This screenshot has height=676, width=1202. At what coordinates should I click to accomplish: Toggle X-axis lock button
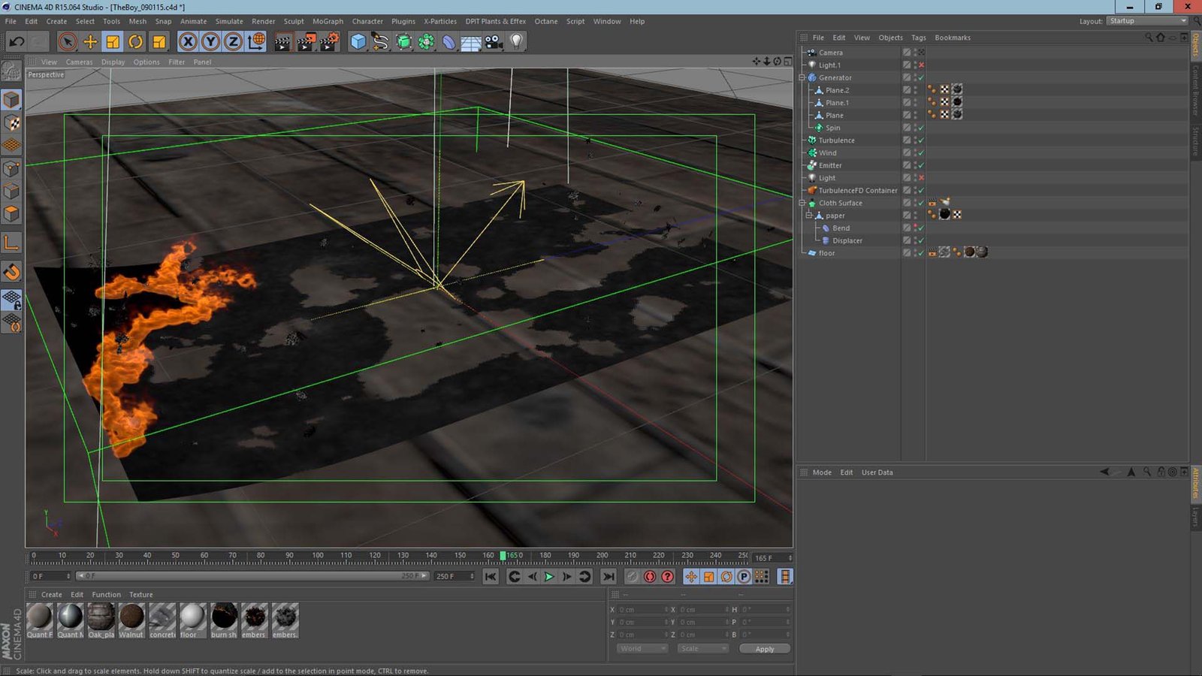[188, 42]
